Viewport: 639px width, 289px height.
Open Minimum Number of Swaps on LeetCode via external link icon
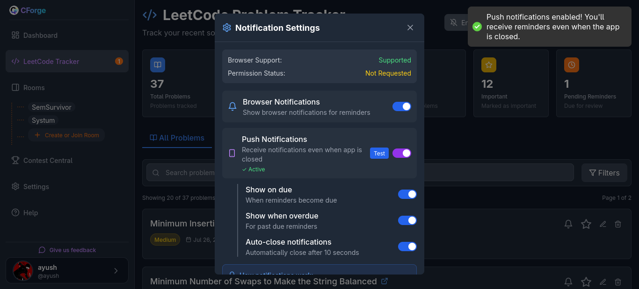pyautogui.click(x=385, y=281)
